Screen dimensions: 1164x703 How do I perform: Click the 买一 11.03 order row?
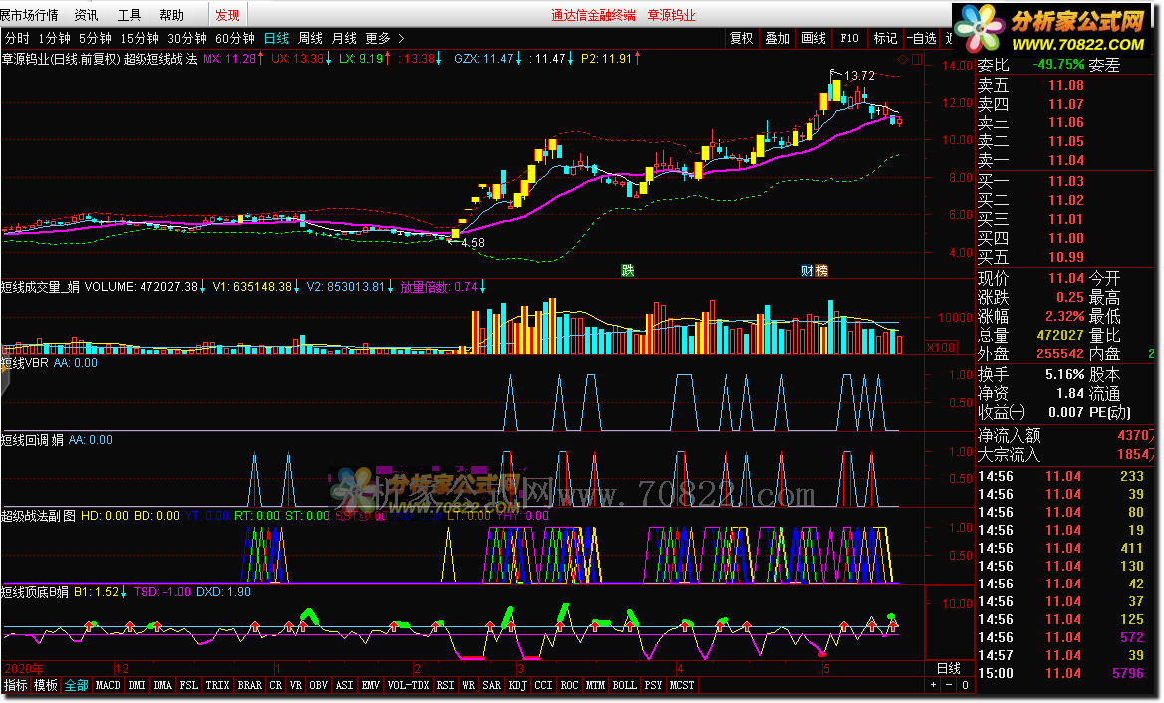click(x=1030, y=181)
